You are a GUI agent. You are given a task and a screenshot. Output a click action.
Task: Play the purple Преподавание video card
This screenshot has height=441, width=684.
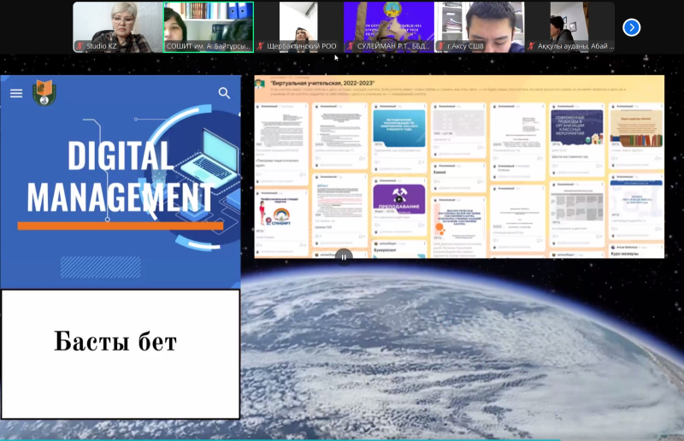(398, 200)
